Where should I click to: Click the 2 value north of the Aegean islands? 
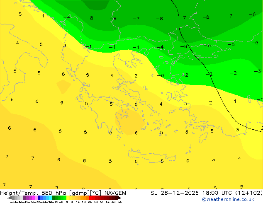click(136, 76)
